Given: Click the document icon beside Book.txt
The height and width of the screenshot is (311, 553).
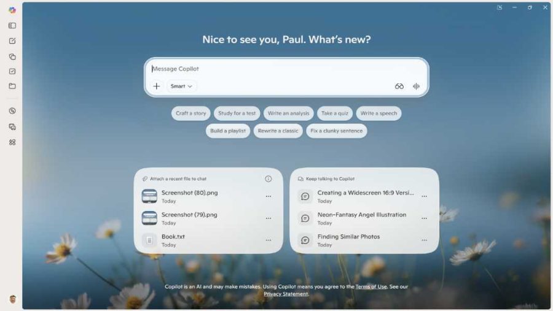Looking at the screenshot, I should coord(149,240).
